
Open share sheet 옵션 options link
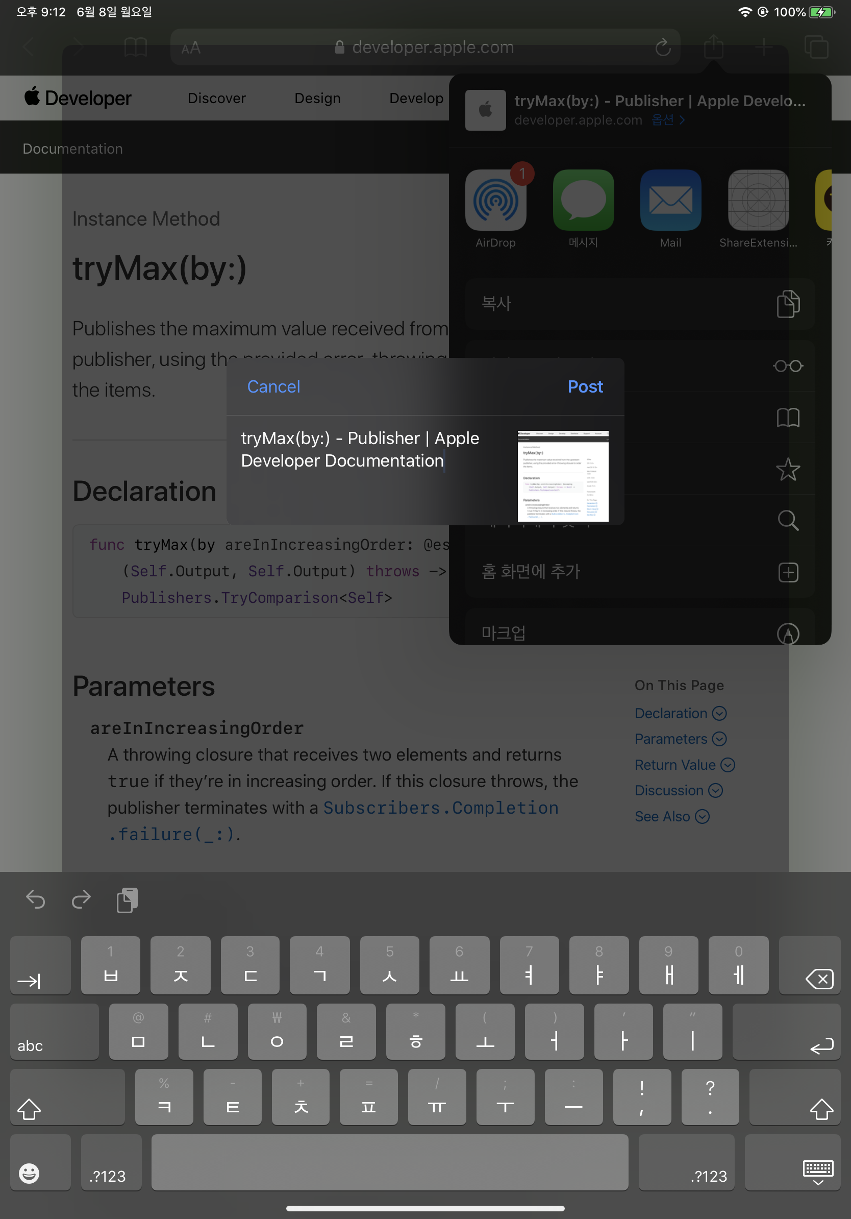pos(667,120)
